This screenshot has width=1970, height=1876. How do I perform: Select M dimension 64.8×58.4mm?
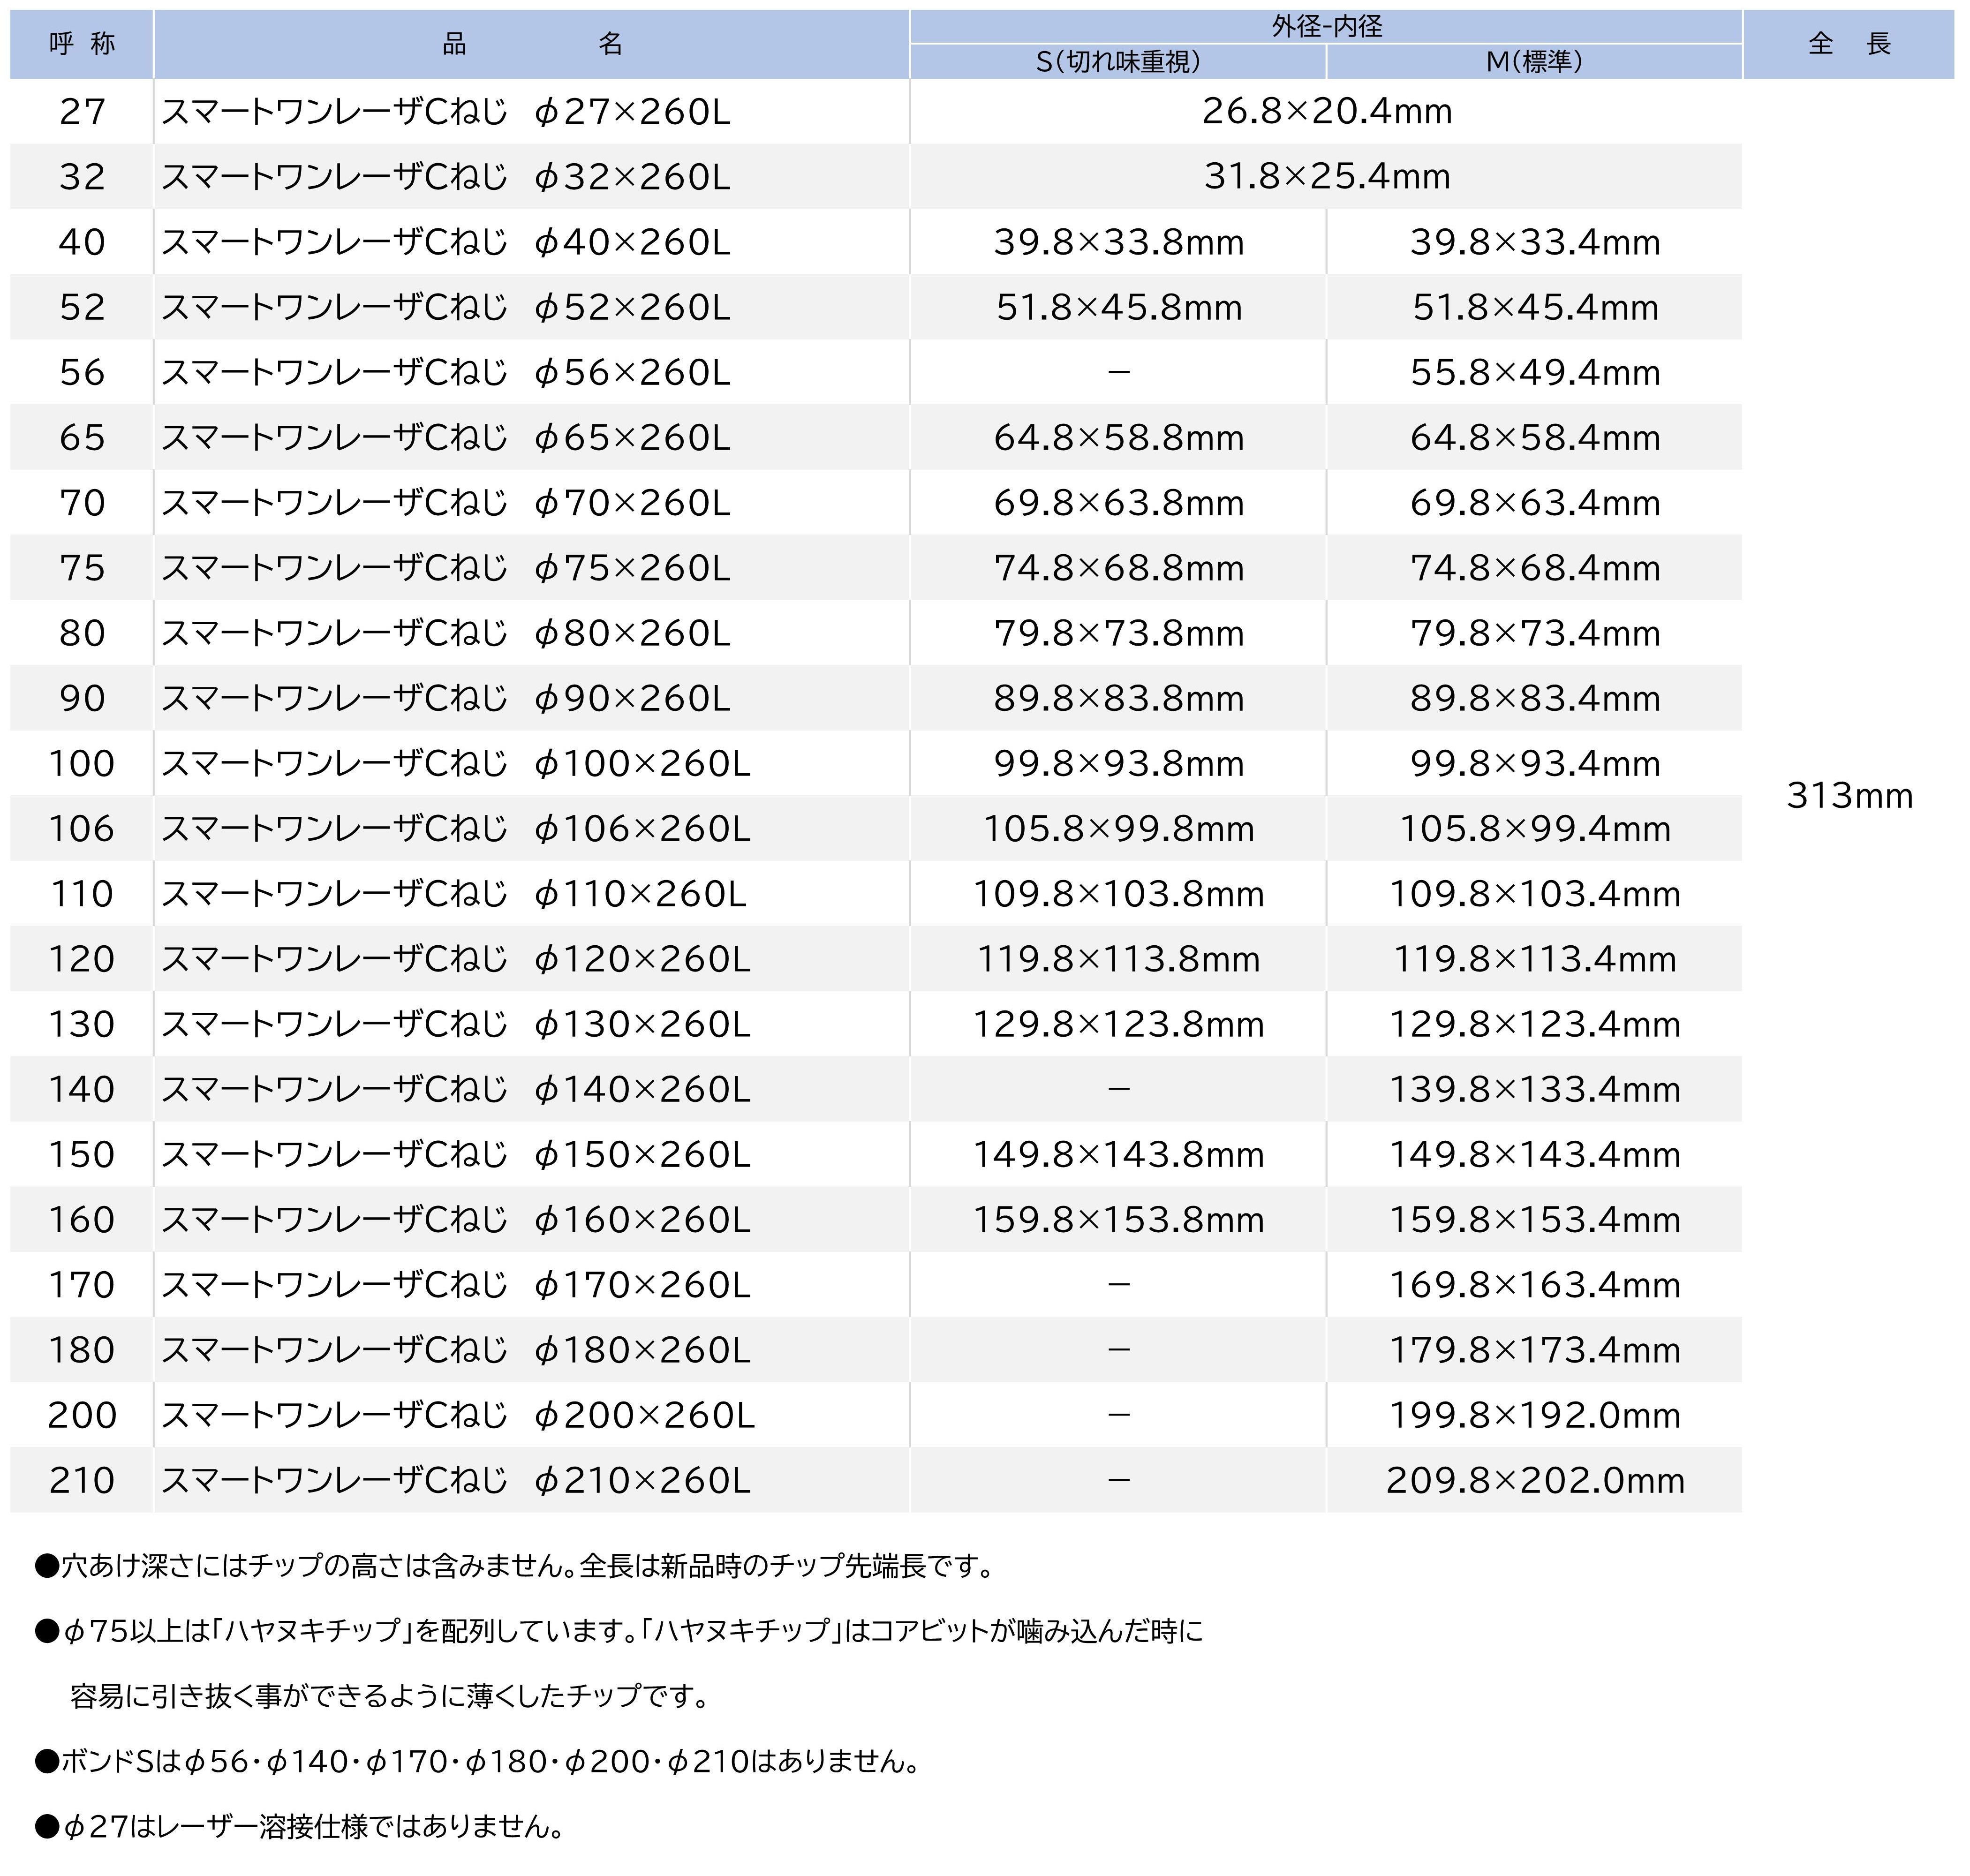(1535, 437)
